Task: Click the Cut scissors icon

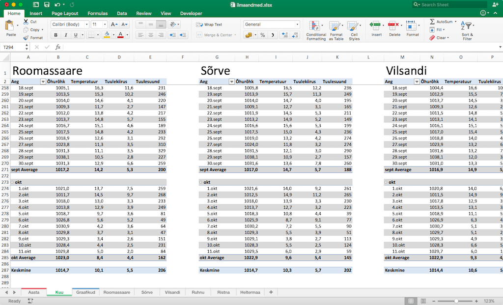Action: (26, 22)
